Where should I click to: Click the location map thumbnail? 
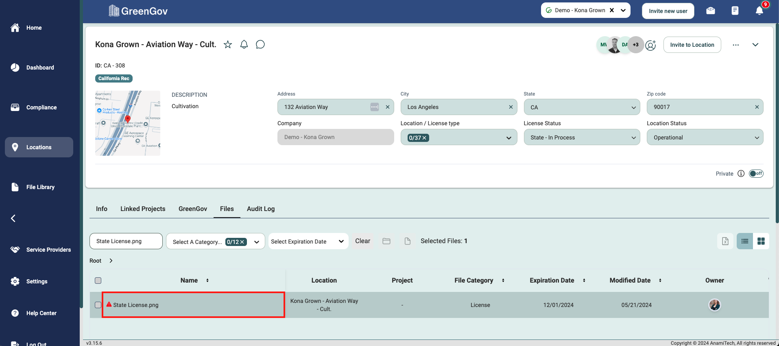click(128, 123)
